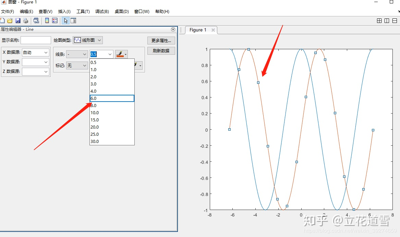Open line color picker pen swatch
The image size is (400, 237).
(x=121, y=54)
